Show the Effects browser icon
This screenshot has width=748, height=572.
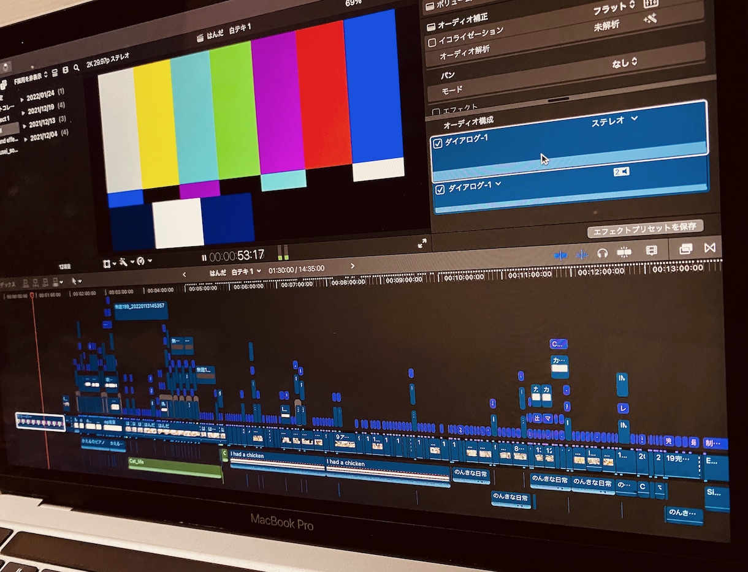point(685,249)
